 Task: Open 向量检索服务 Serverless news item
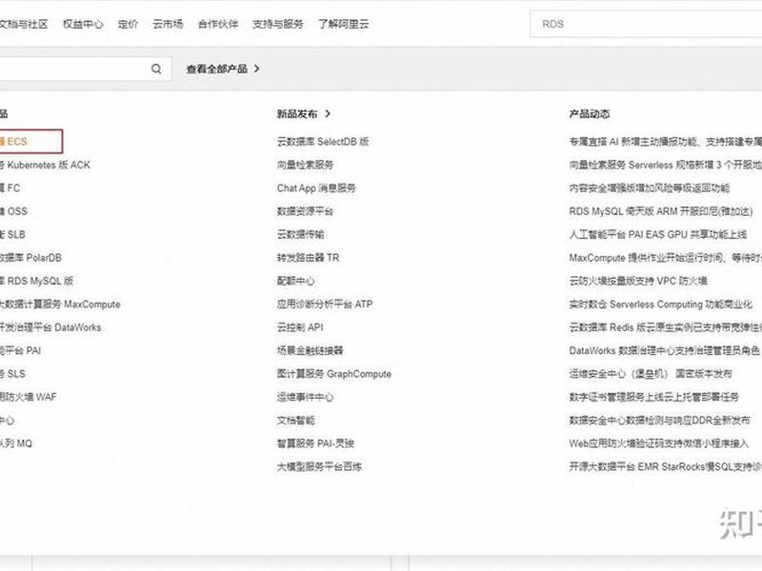(665, 165)
